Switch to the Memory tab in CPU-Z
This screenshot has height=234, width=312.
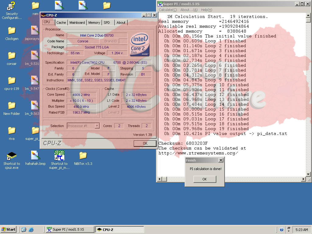click(94, 23)
